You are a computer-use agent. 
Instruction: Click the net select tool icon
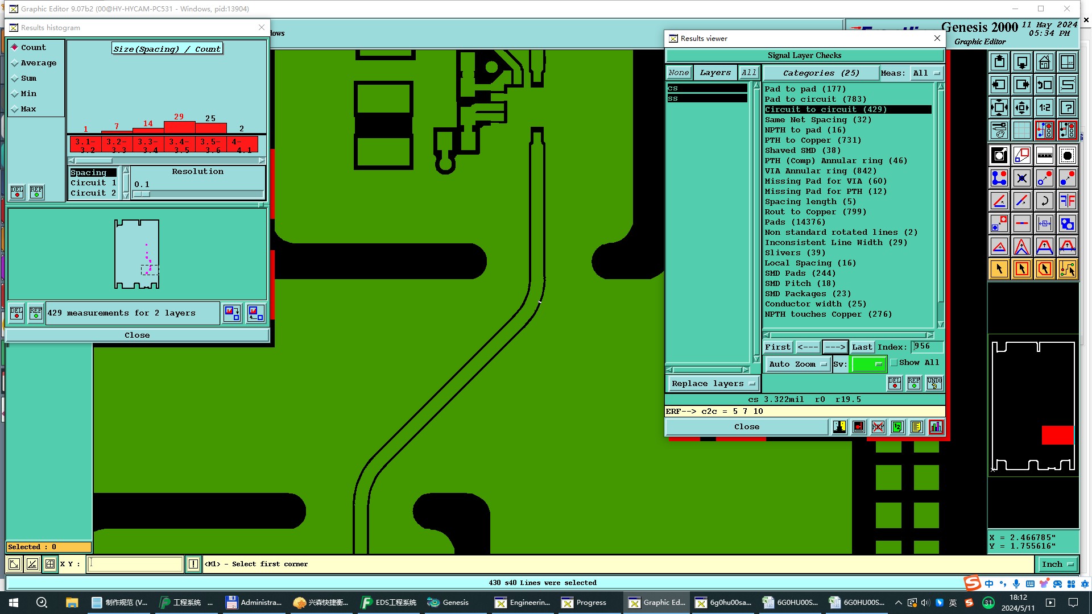pyautogui.click(x=1068, y=269)
